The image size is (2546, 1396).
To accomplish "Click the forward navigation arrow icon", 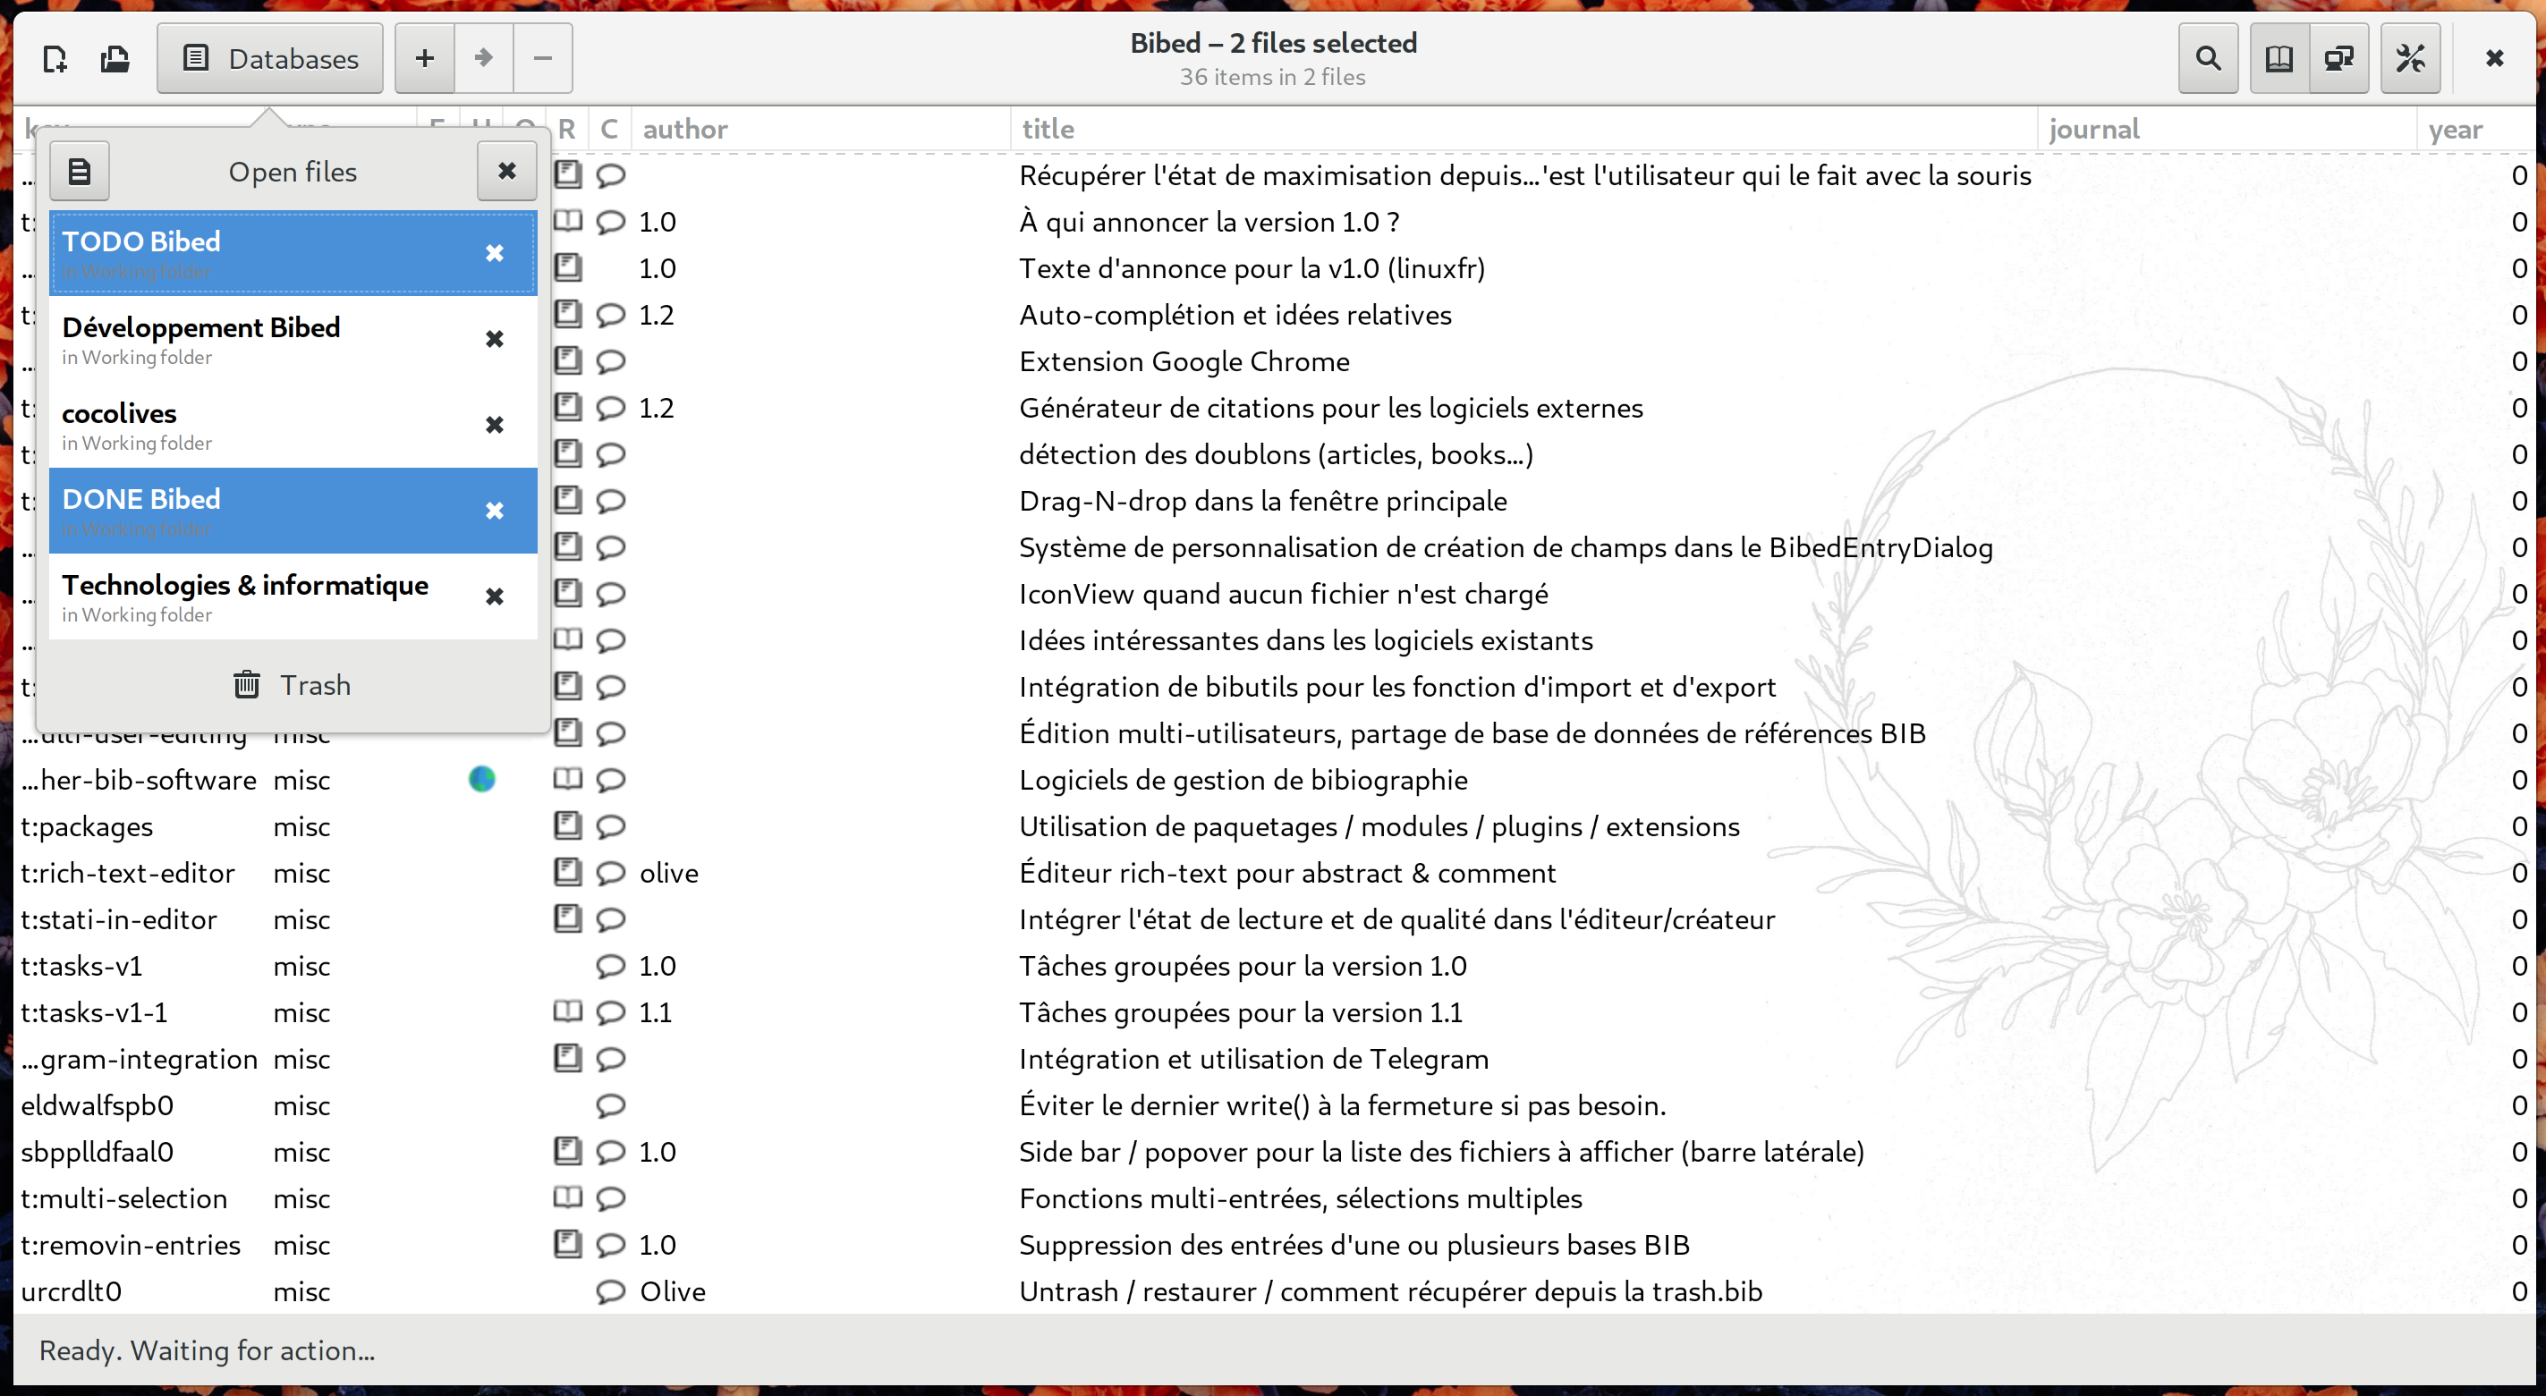I will click(483, 58).
